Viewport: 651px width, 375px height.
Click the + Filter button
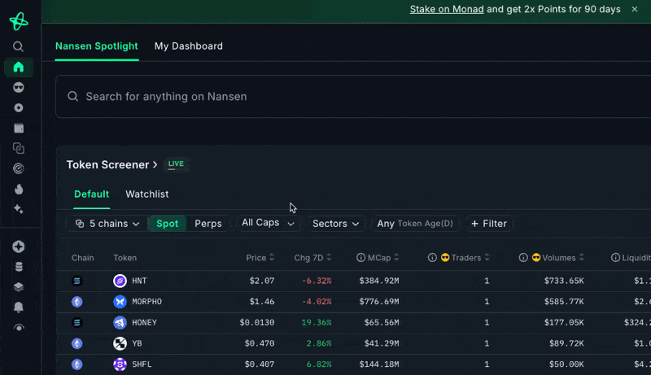[488, 224]
